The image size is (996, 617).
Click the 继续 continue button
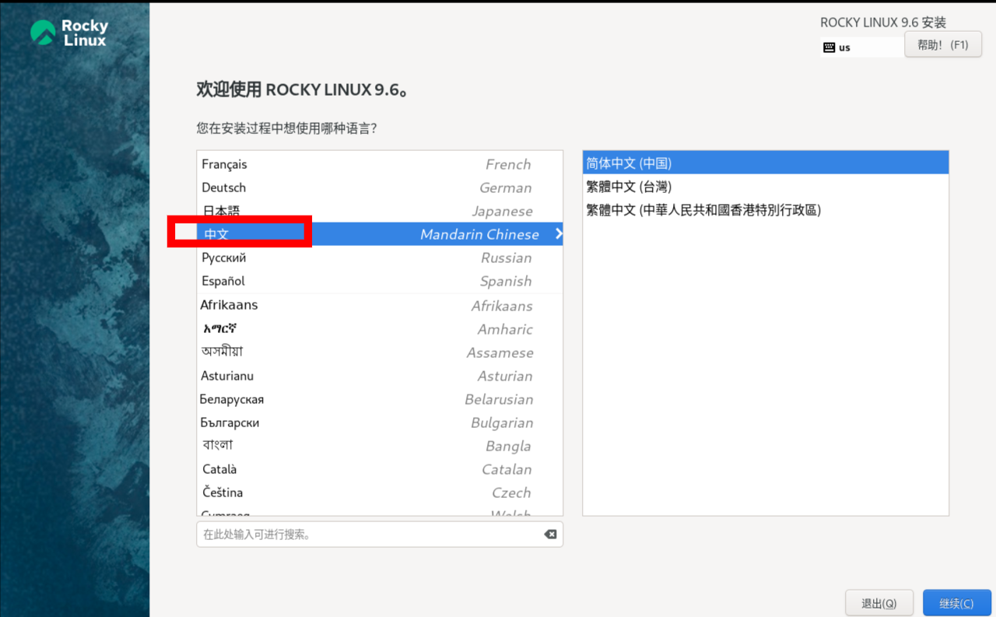956,603
